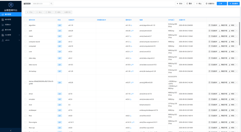
Task: Click the top 重启 button
Action: pyautogui.click(x=189, y=3)
